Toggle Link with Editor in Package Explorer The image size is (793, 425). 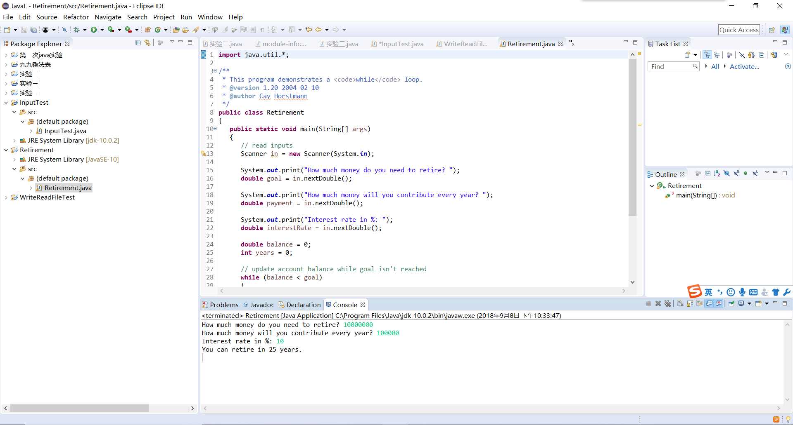[147, 42]
